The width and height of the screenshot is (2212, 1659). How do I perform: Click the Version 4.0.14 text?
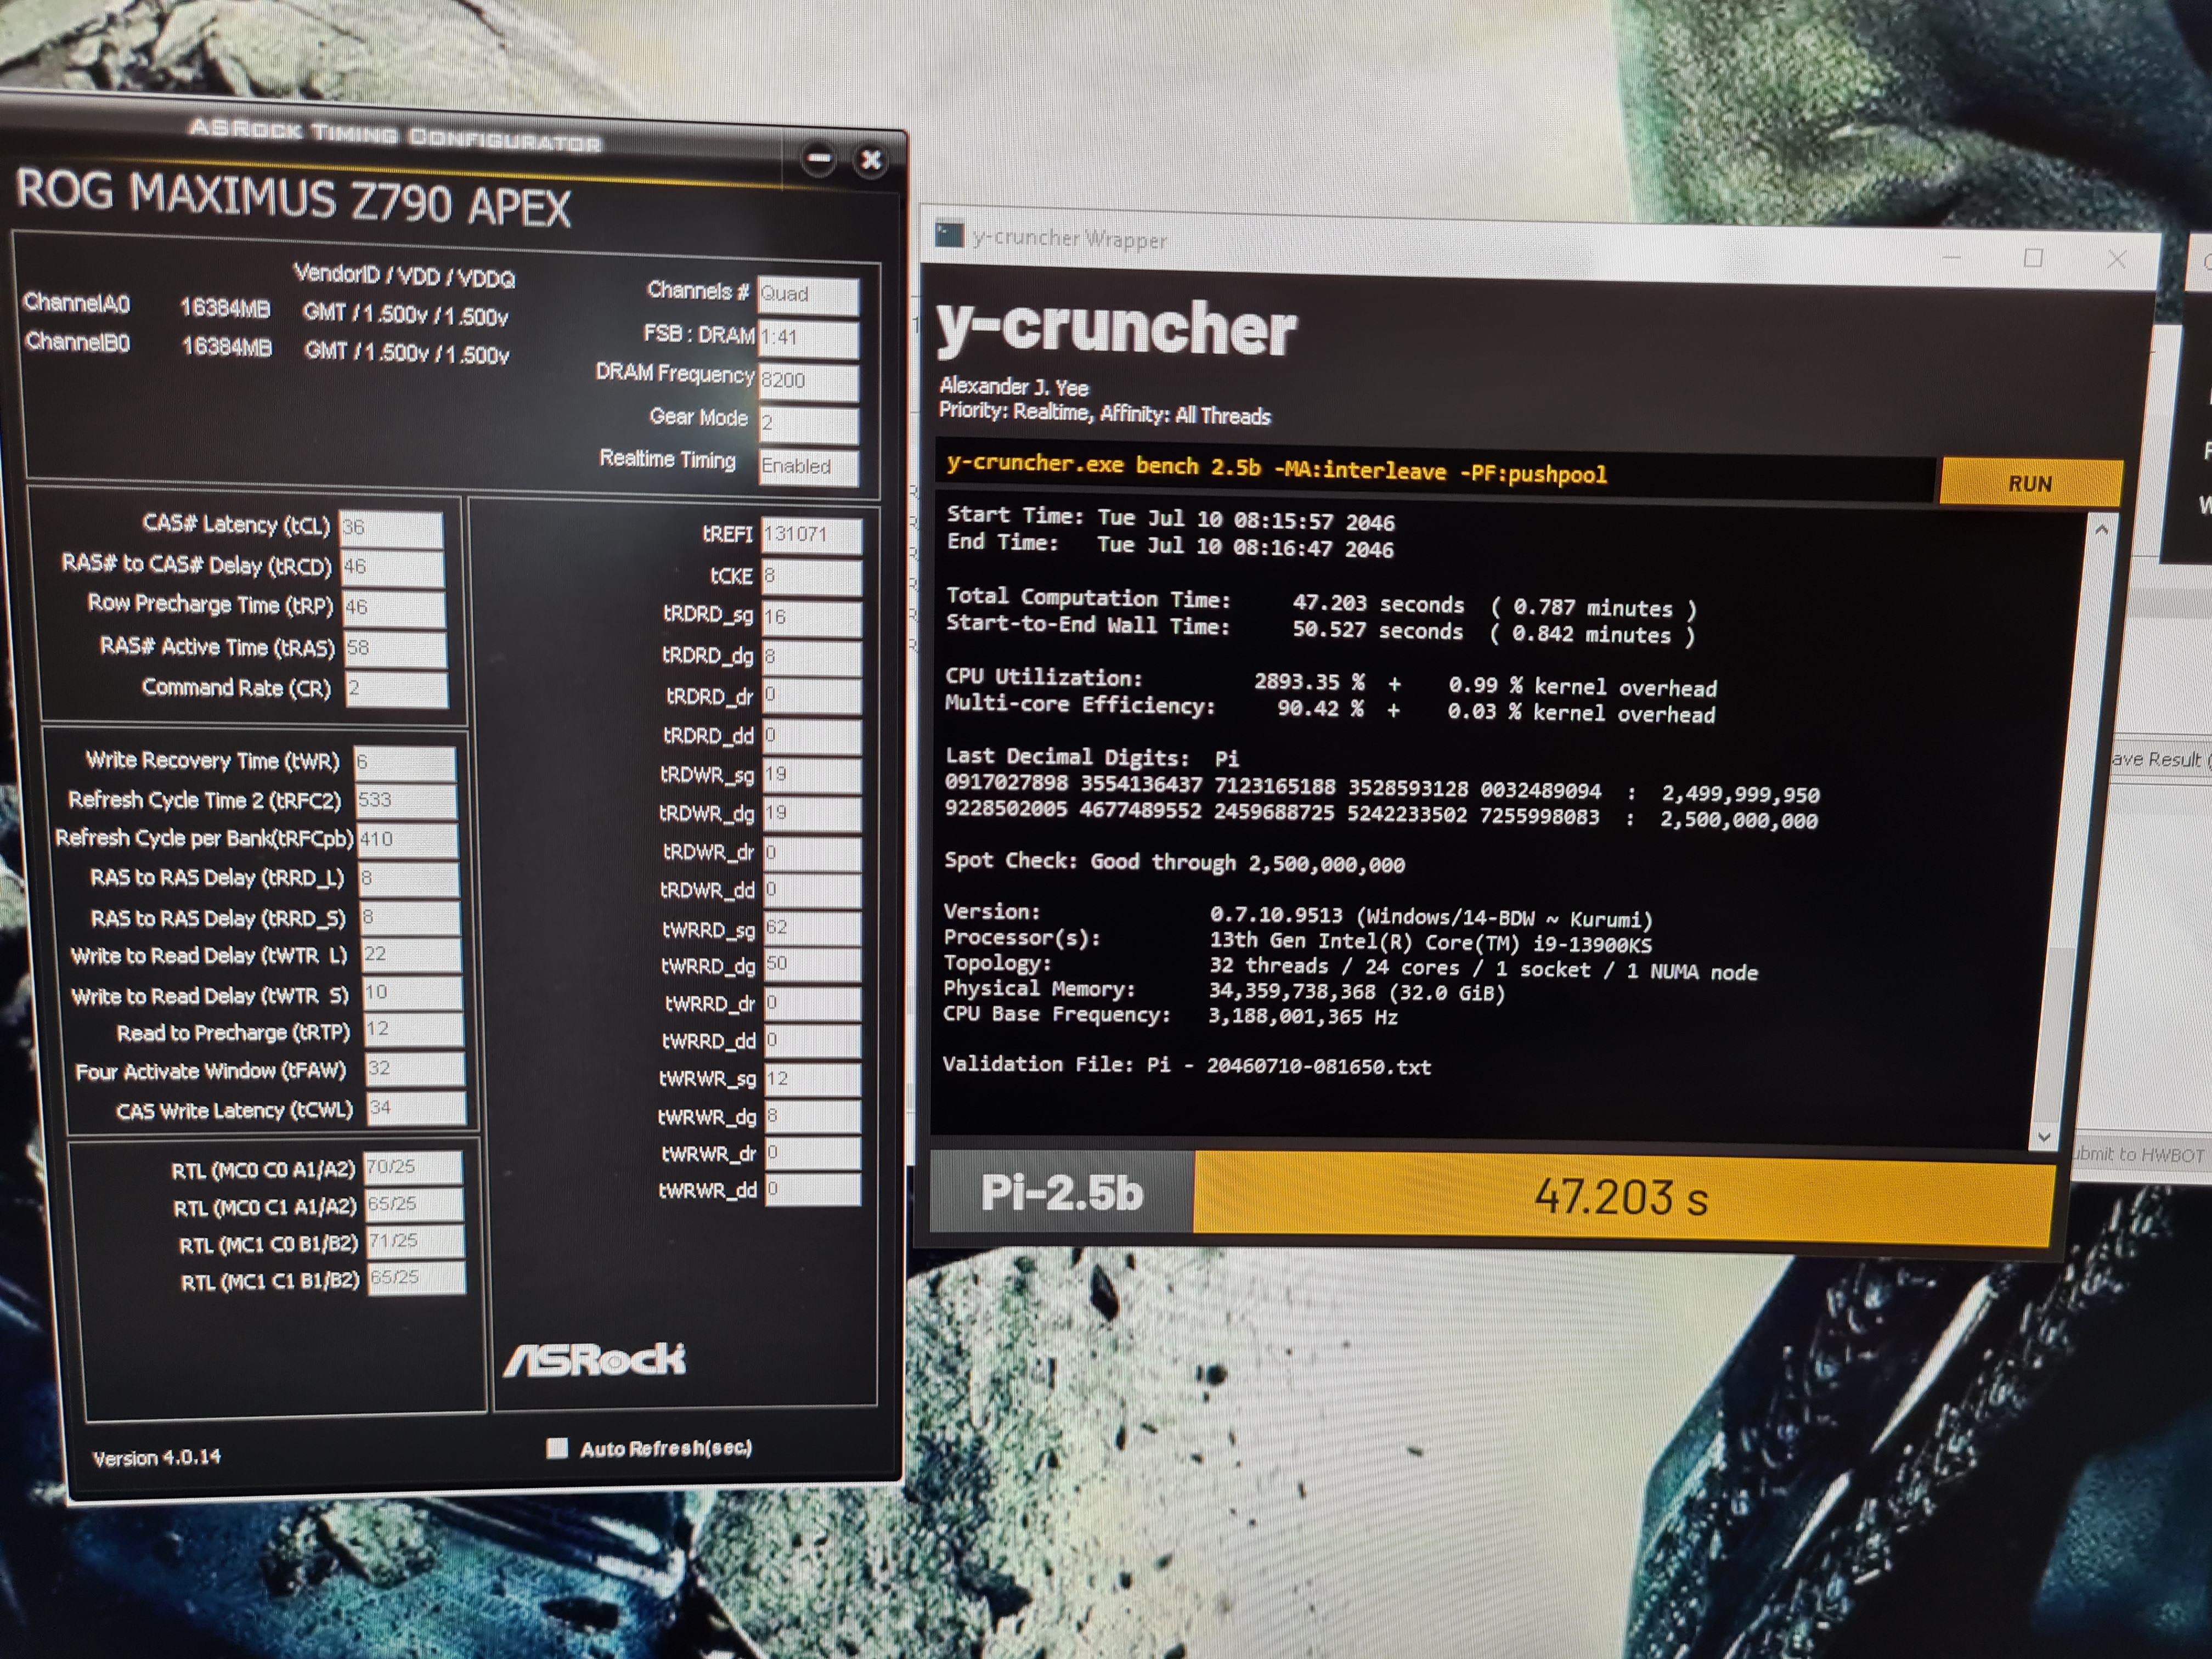[157, 1457]
